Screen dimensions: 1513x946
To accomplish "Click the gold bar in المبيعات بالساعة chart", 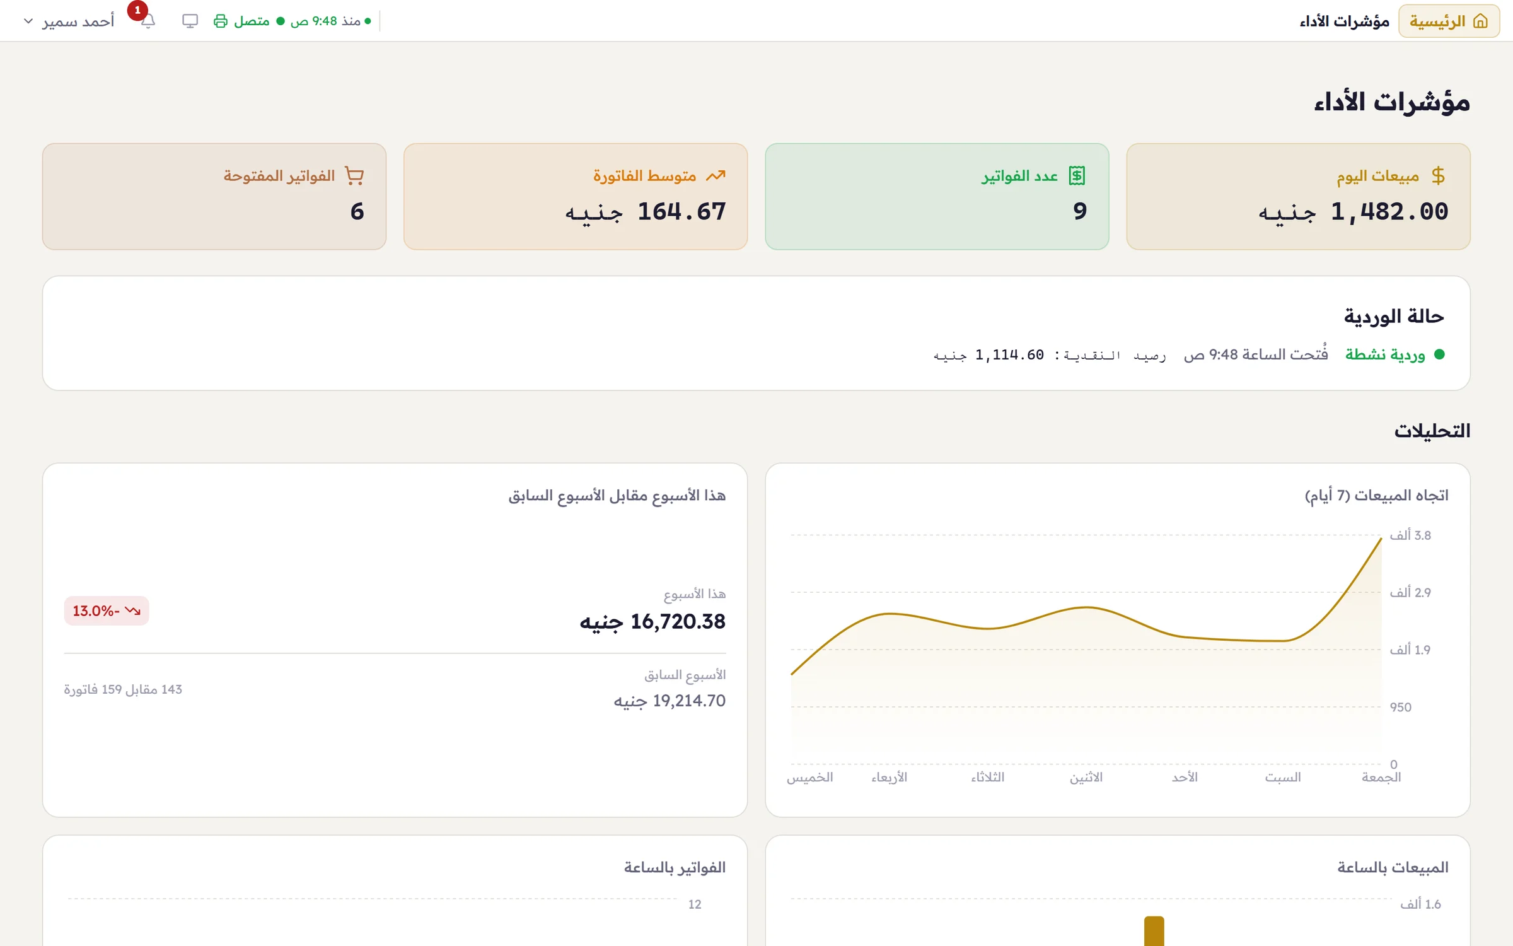I will point(1154,931).
